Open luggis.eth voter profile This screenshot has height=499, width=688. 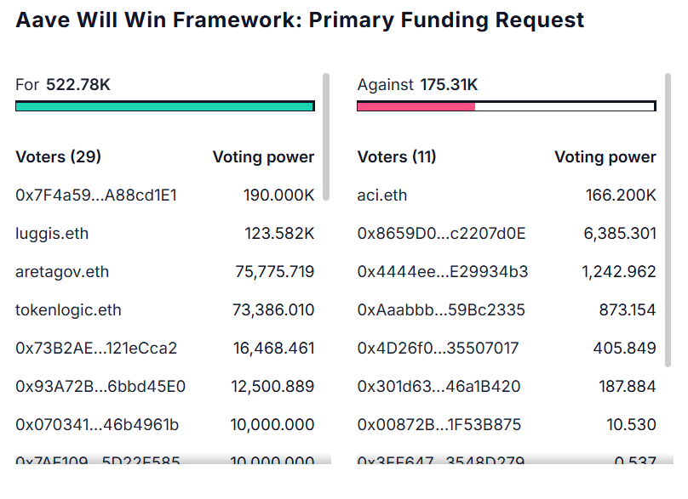coord(52,234)
